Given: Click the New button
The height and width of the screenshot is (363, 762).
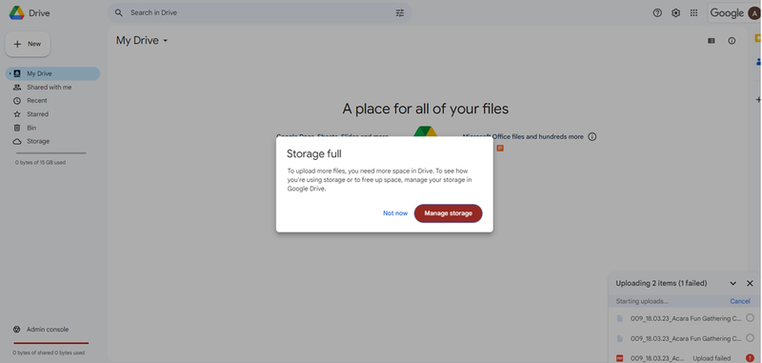Looking at the screenshot, I should click(x=28, y=44).
